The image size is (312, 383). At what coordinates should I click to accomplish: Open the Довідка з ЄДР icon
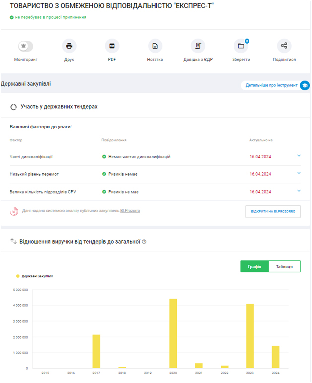(198, 46)
